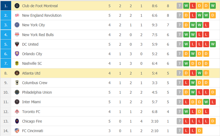The width and height of the screenshot is (220, 136).
Task: Open the Chicago Fire team page
Action: click(x=32, y=121)
